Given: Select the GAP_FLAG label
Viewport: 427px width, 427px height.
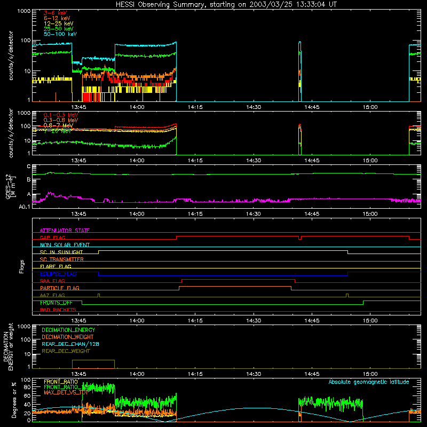Looking at the screenshot, I should [x=52, y=238].
